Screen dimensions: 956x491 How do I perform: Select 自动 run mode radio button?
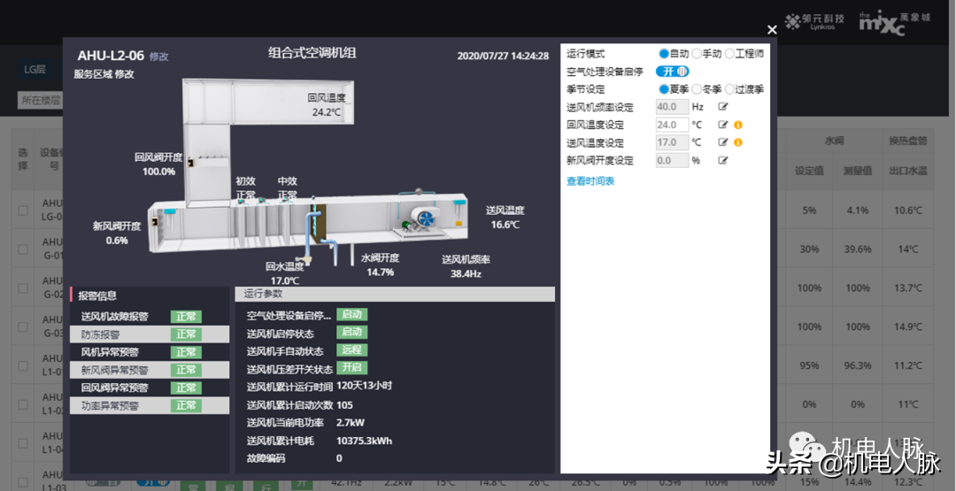pos(663,54)
